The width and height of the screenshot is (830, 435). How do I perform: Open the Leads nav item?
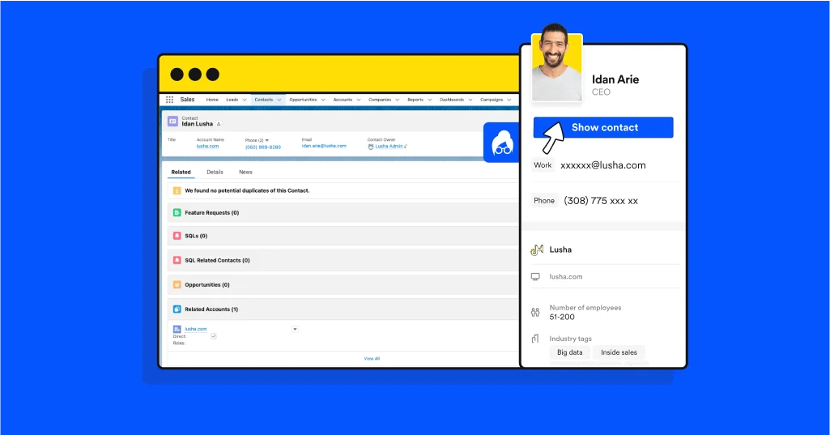click(232, 100)
